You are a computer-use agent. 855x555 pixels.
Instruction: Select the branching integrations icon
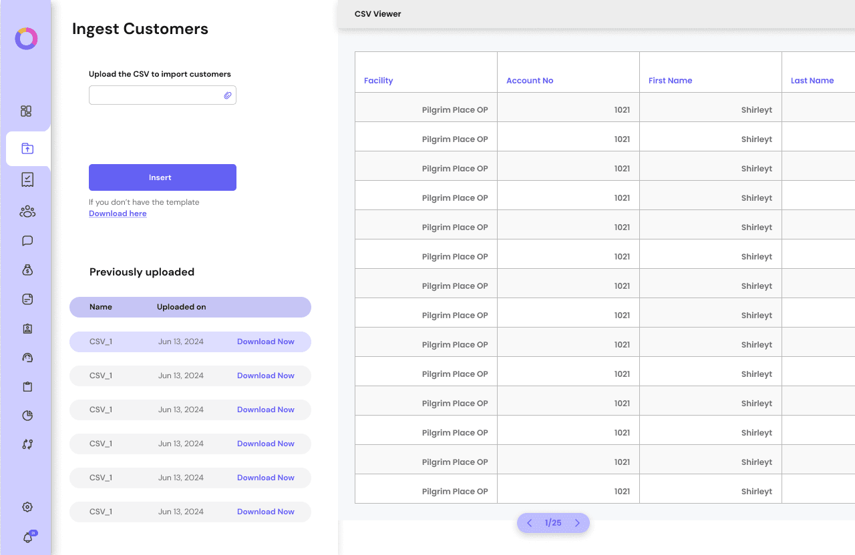pyautogui.click(x=27, y=444)
